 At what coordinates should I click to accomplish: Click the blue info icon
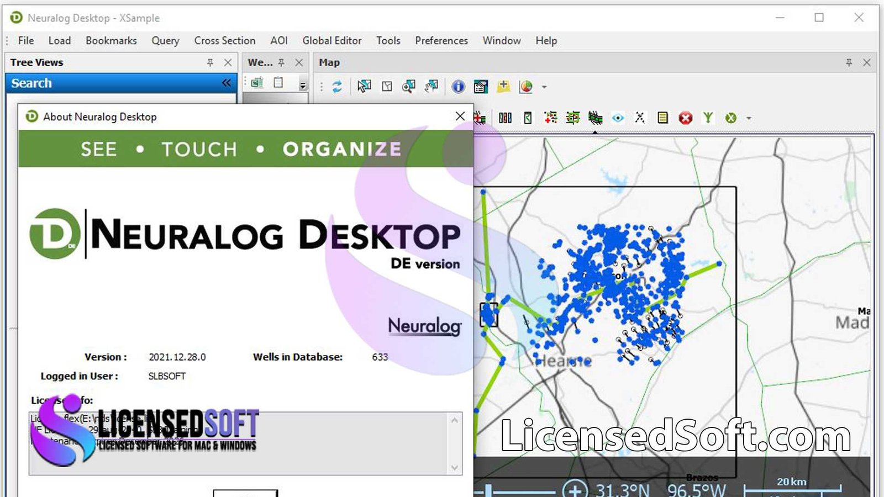[458, 87]
